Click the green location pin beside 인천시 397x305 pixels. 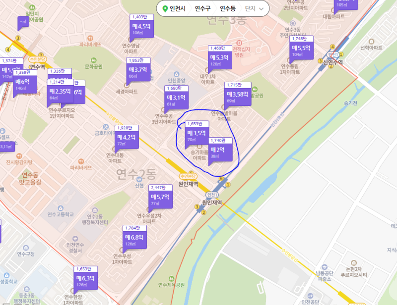165,9
